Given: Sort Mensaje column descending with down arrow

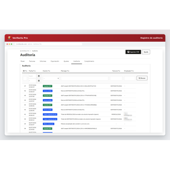Looking at the screenshot, I should tap(67, 71).
